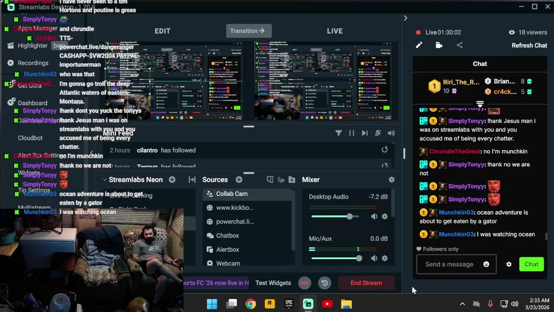Viewport: 554px width, 312px height.
Task: Mute the Desktop Audio channel
Action: click(374, 216)
